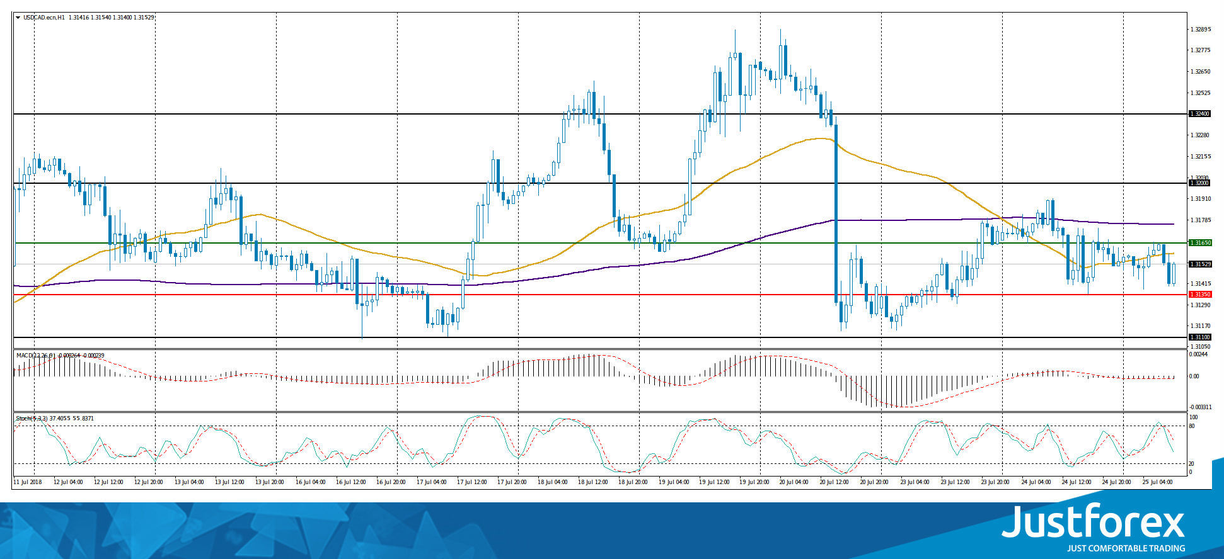Click the 20 Jul 12:00 time label
Viewport: 1224px width, 559px height.
pyautogui.click(x=835, y=482)
